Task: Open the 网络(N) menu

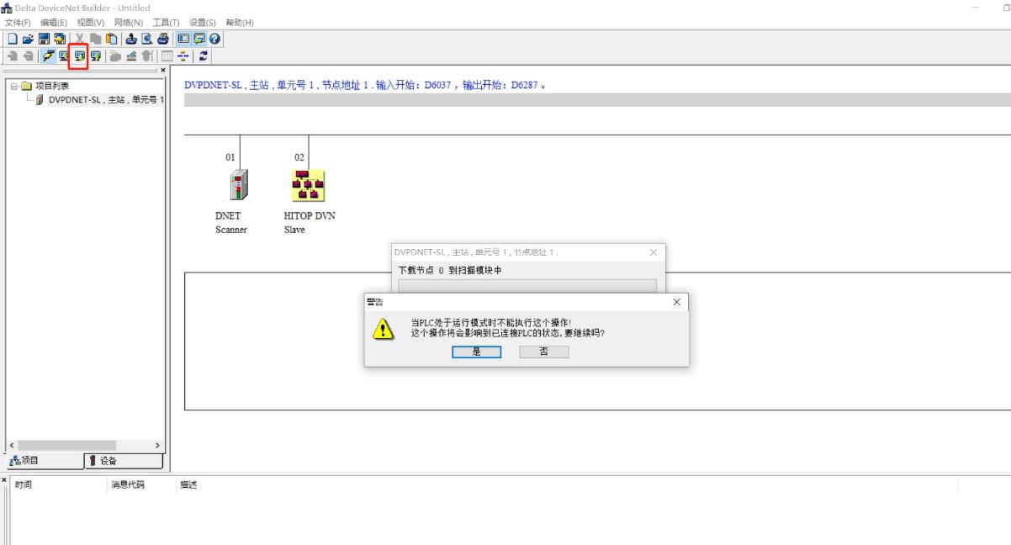Action: coord(129,22)
